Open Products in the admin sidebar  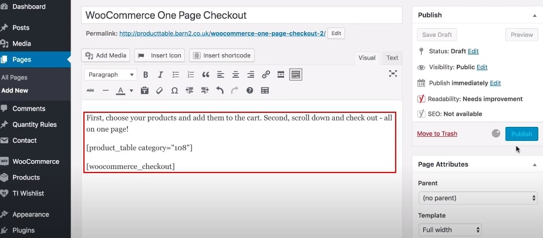click(x=26, y=177)
